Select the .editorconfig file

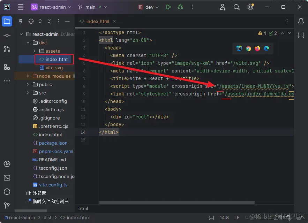click(50, 101)
